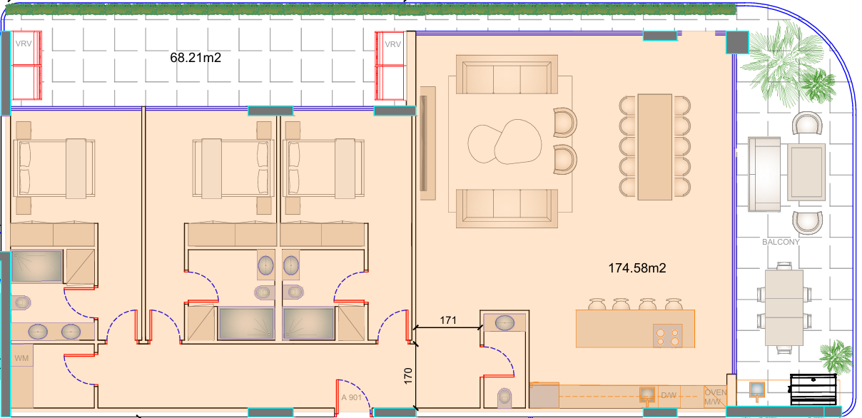Screen dimensions: 862x418
Task: Click the bed in the leftmost bedroom
Action: point(54,168)
